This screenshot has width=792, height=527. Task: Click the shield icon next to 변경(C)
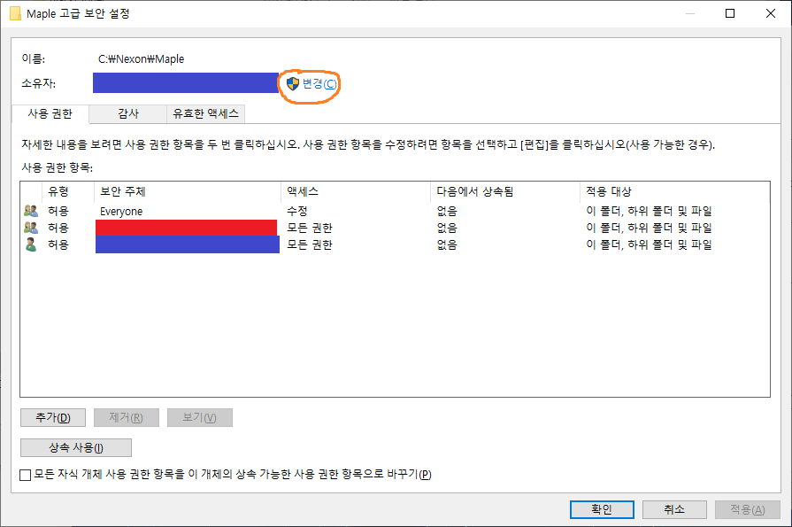293,83
